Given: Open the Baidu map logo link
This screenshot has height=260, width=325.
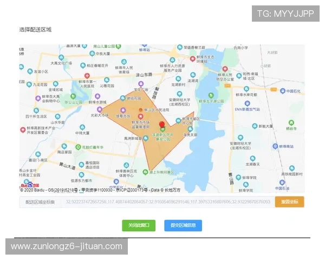Looking at the screenshot, I should coord(30,185).
